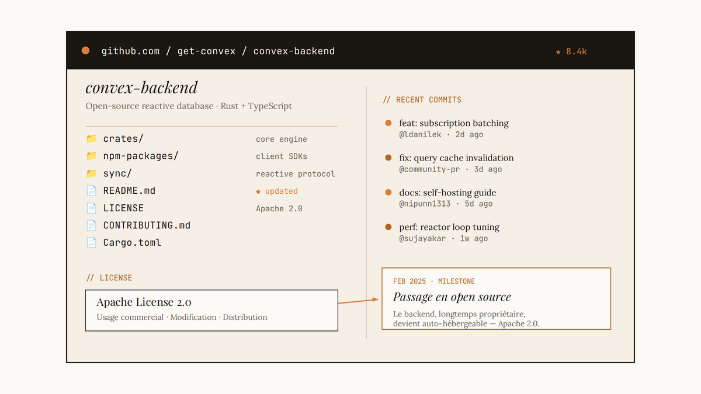Click the Passage en open source heading
This screenshot has height=394, width=701.
click(x=452, y=297)
